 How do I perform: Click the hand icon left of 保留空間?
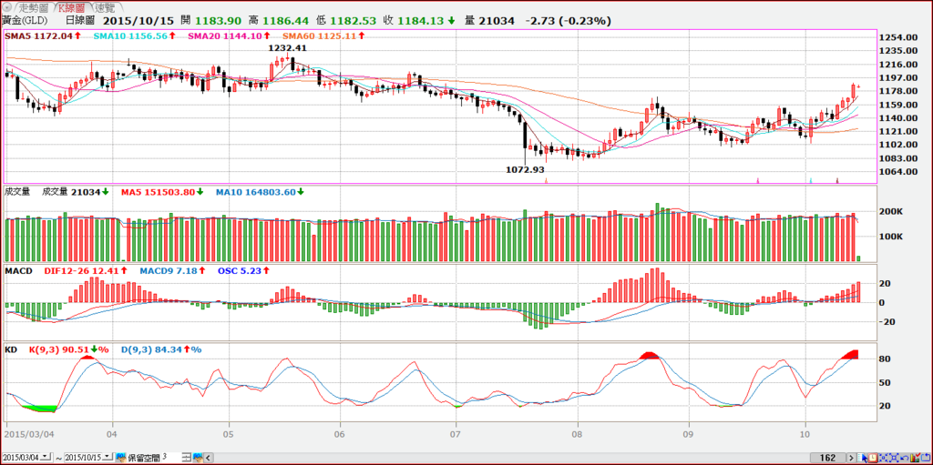click(121, 458)
